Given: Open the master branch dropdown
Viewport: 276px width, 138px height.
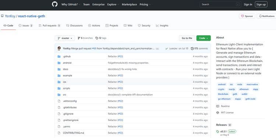Looking at the screenshot, I should click(65, 38).
